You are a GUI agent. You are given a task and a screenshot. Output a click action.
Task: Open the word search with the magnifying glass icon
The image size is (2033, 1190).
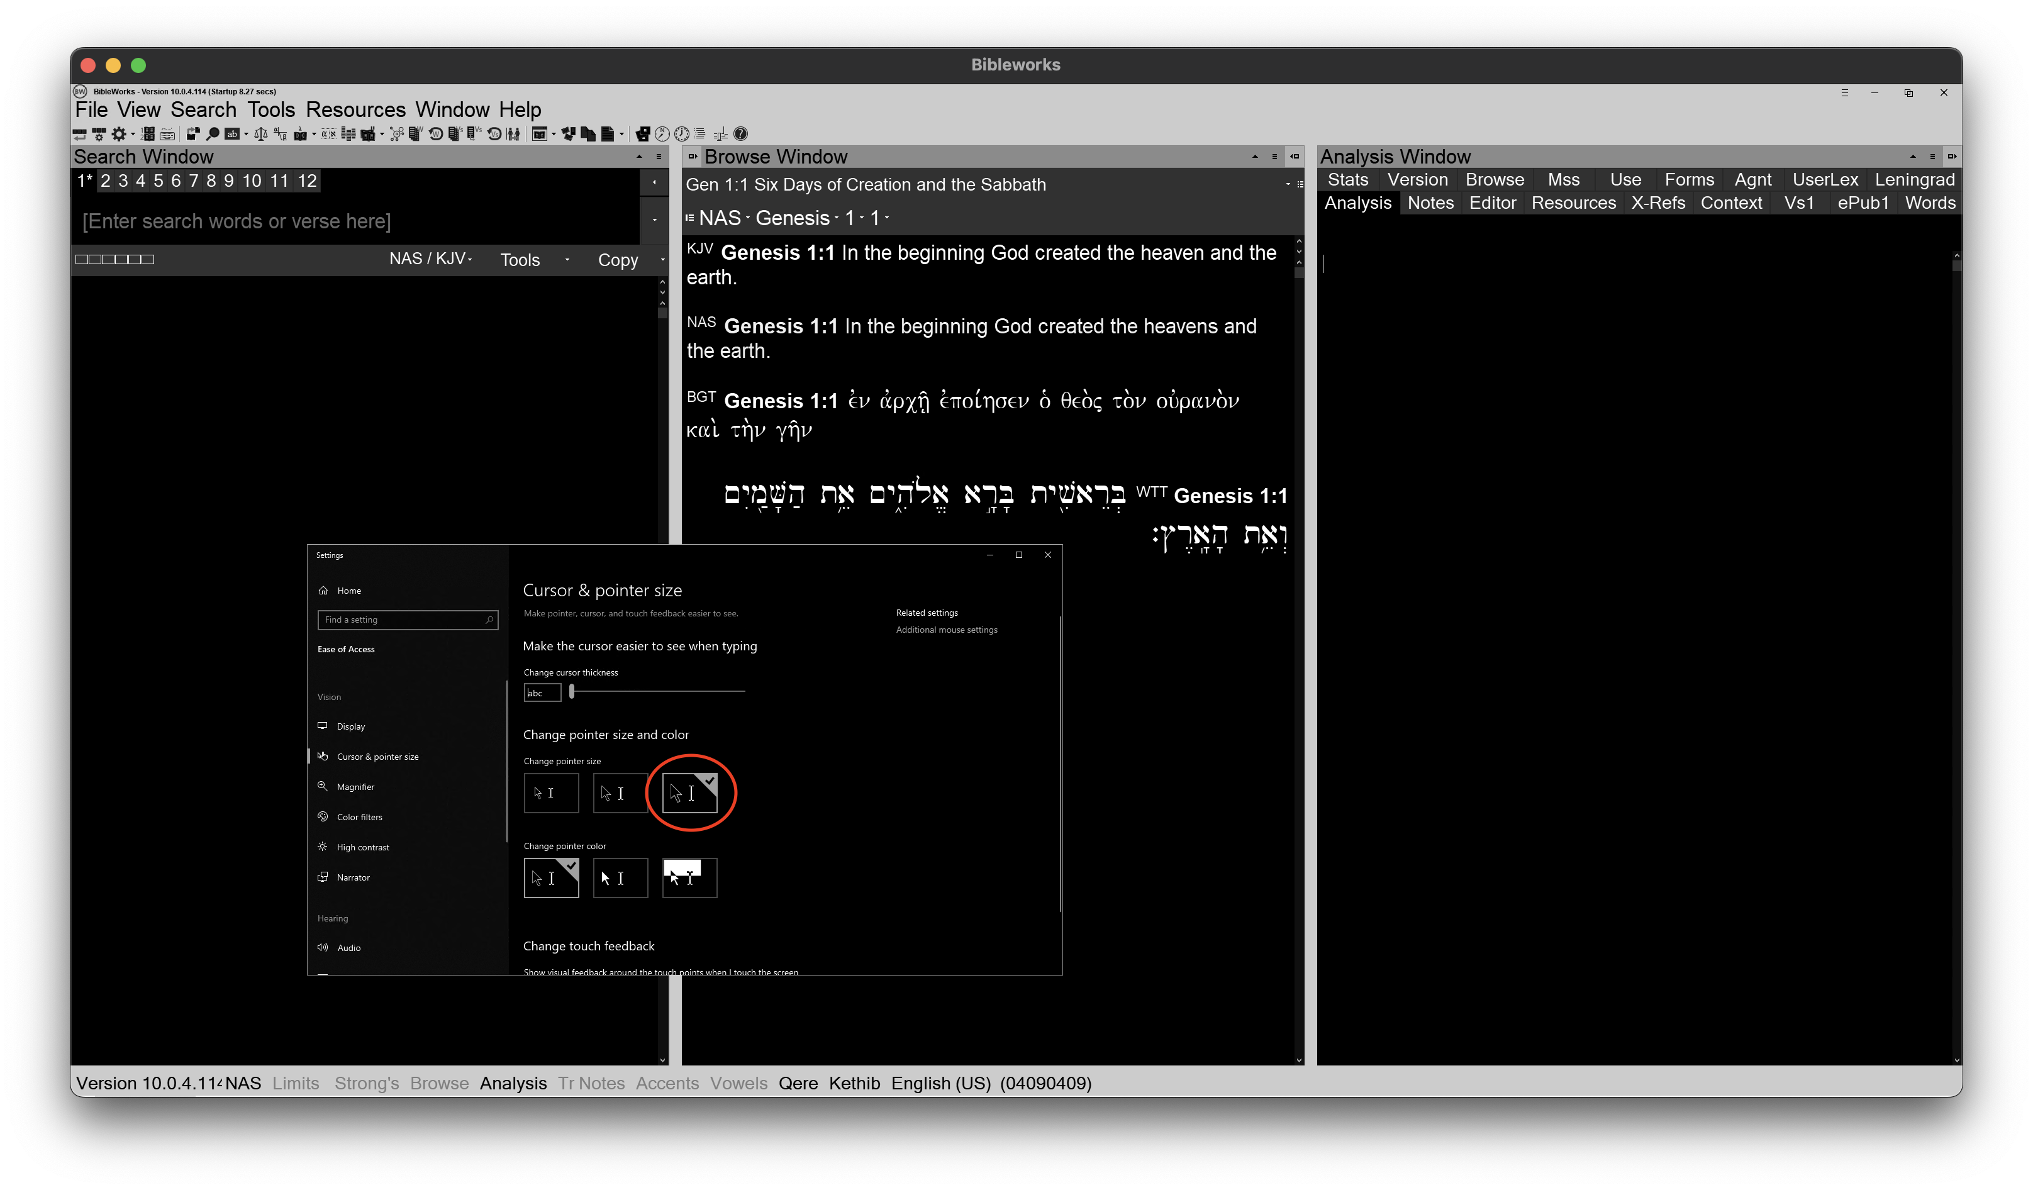213,134
